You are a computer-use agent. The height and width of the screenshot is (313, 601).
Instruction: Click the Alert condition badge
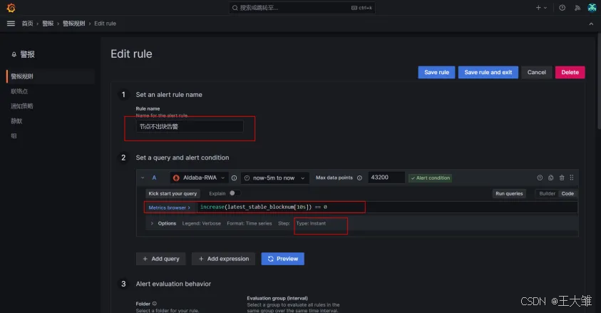point(430,178)
